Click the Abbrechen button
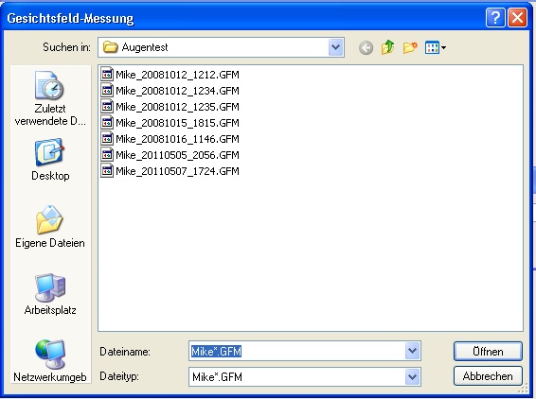 (488, 376)
